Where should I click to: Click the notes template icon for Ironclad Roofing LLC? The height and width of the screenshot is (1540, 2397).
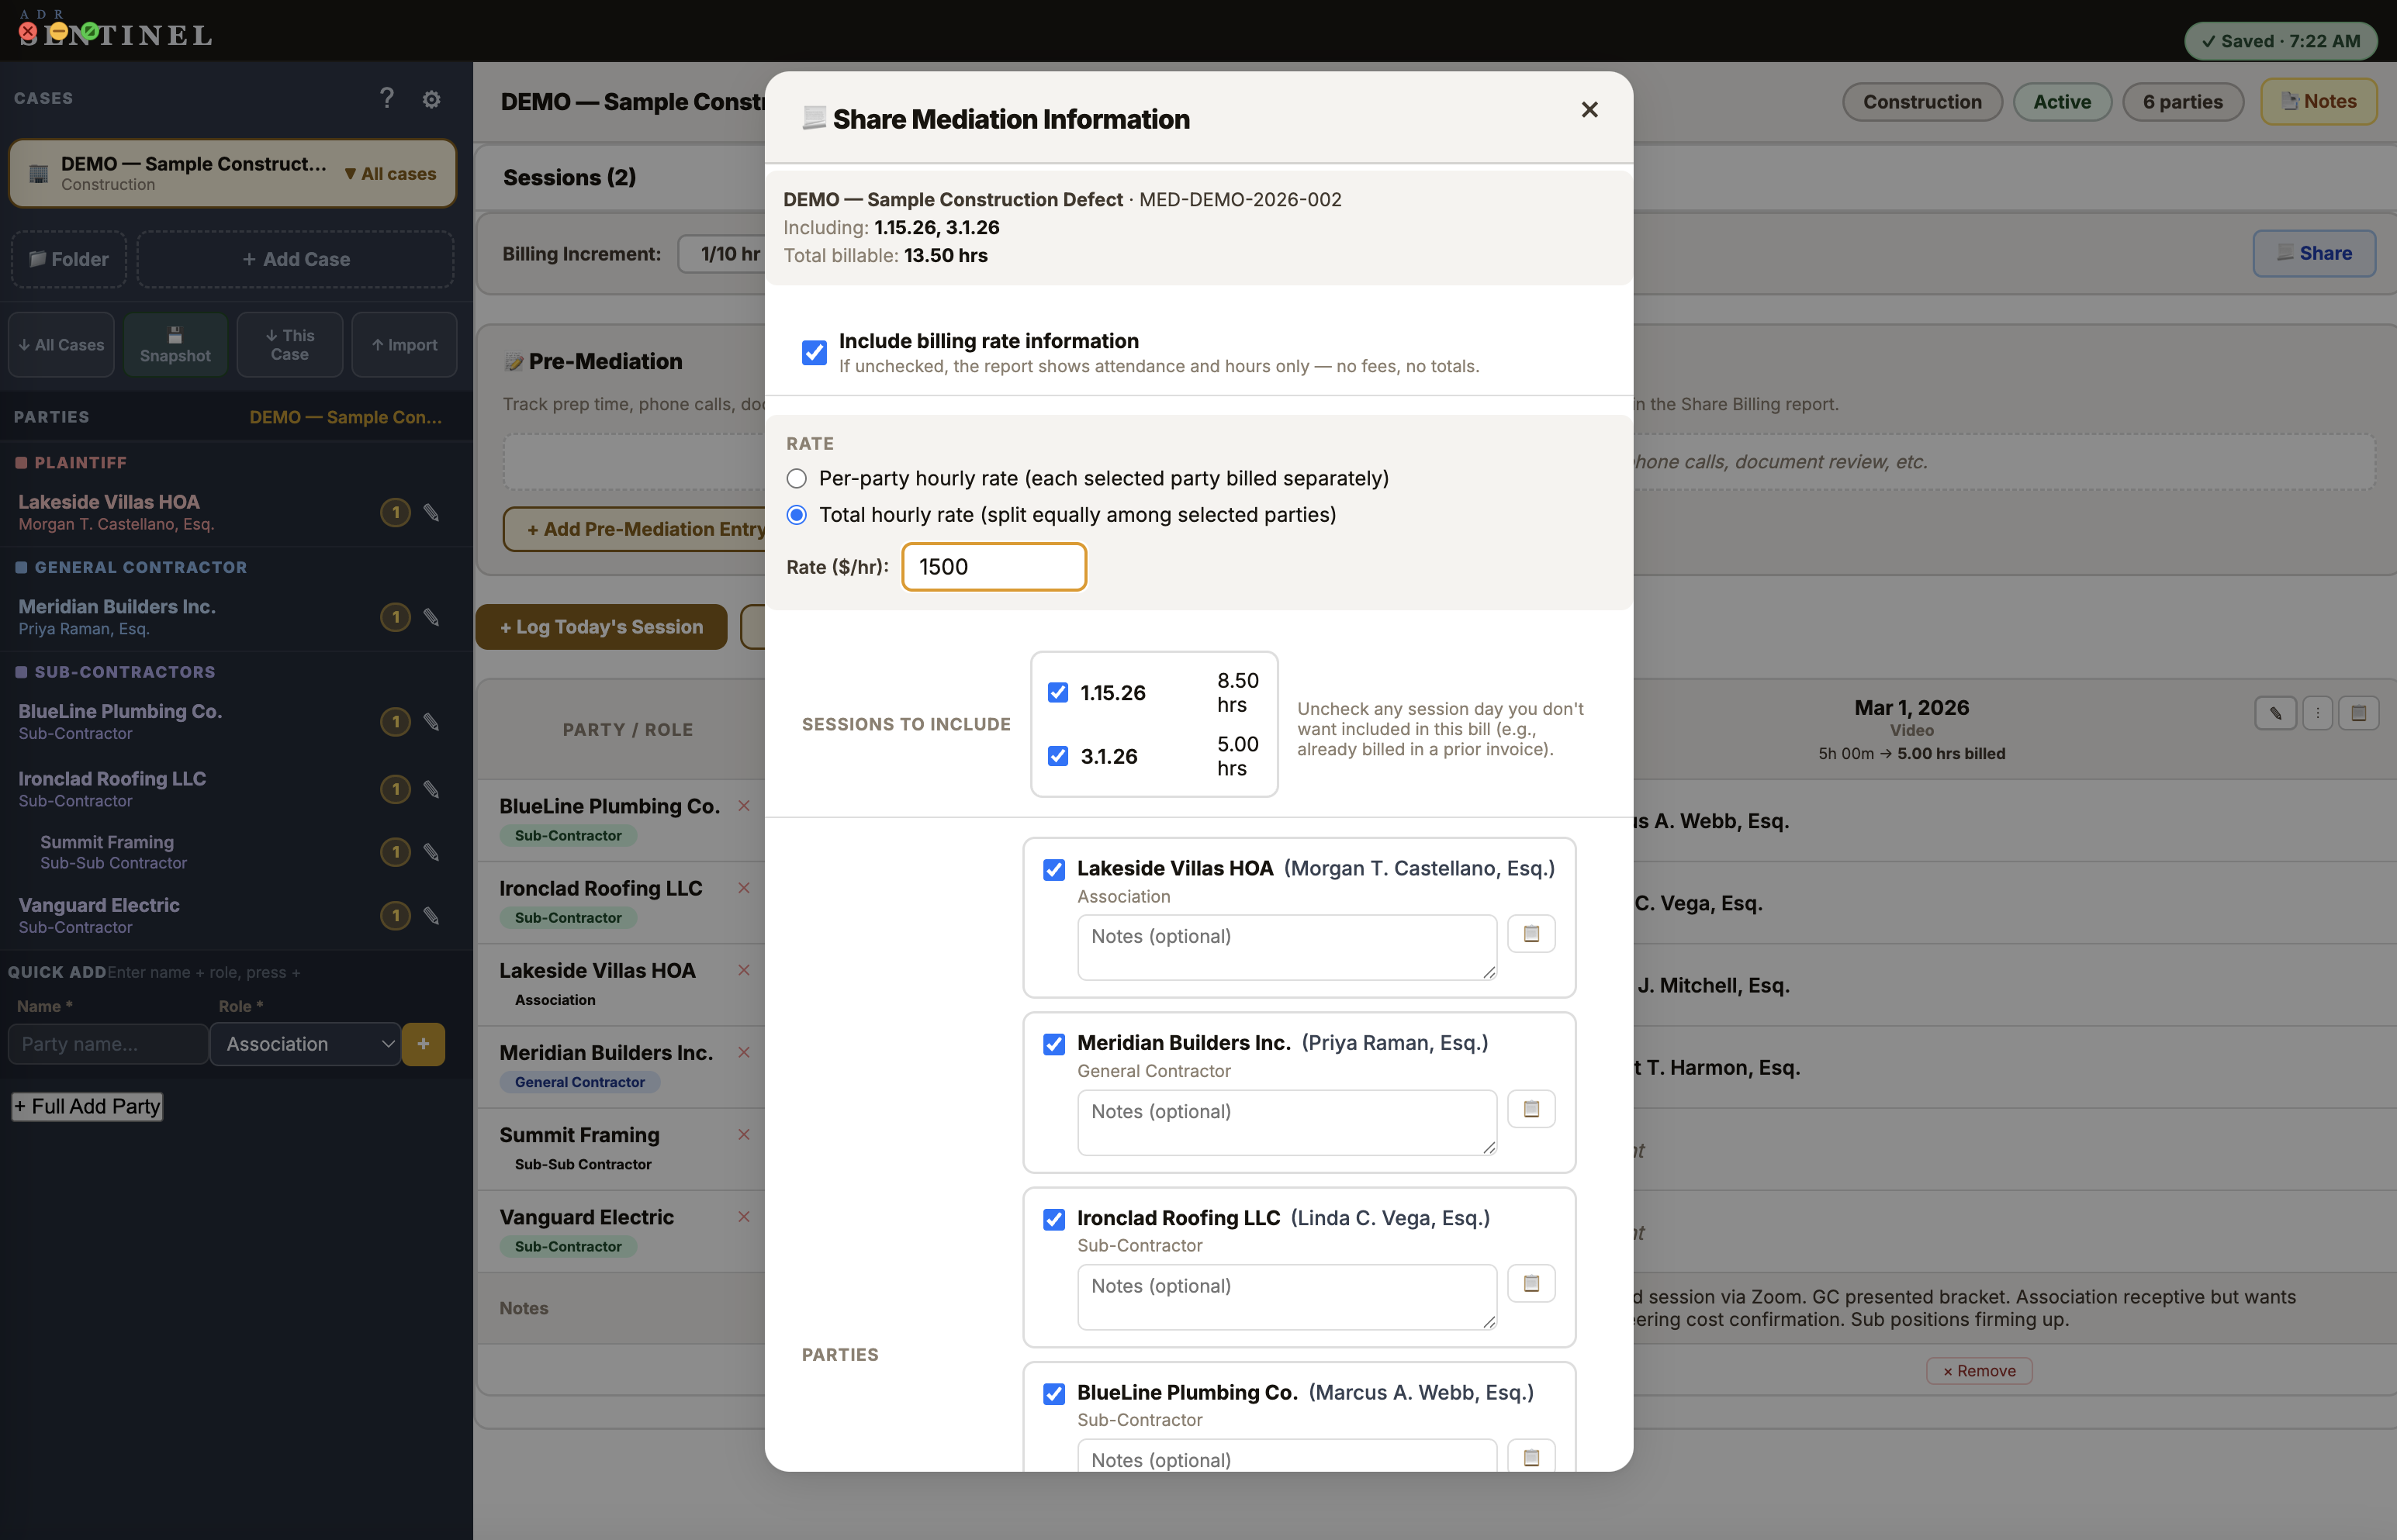point(1531,1284)
